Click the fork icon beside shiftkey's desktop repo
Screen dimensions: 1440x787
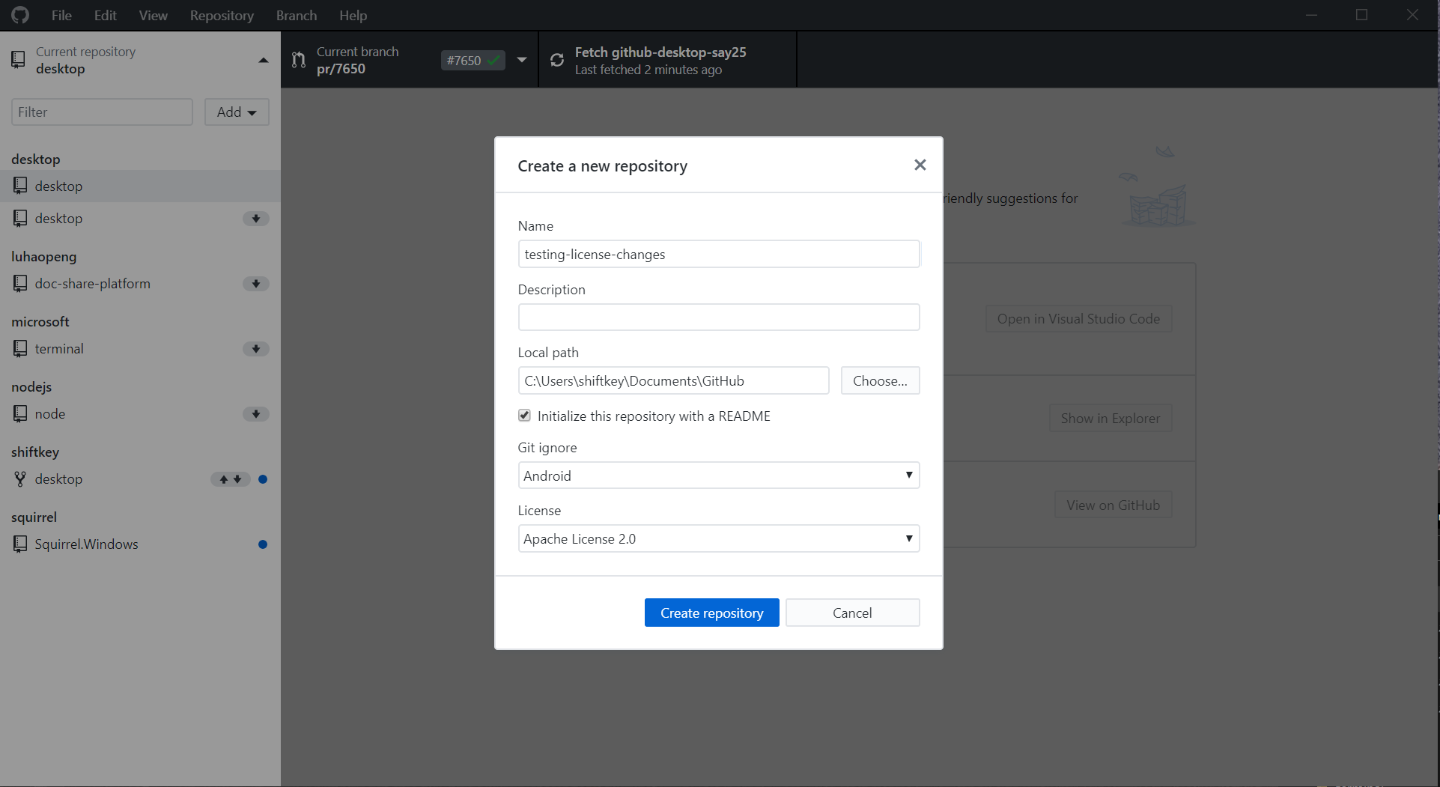click(x=19, y=478)
